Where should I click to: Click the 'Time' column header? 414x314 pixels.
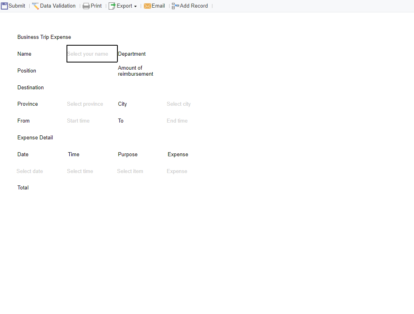point(74,154)
